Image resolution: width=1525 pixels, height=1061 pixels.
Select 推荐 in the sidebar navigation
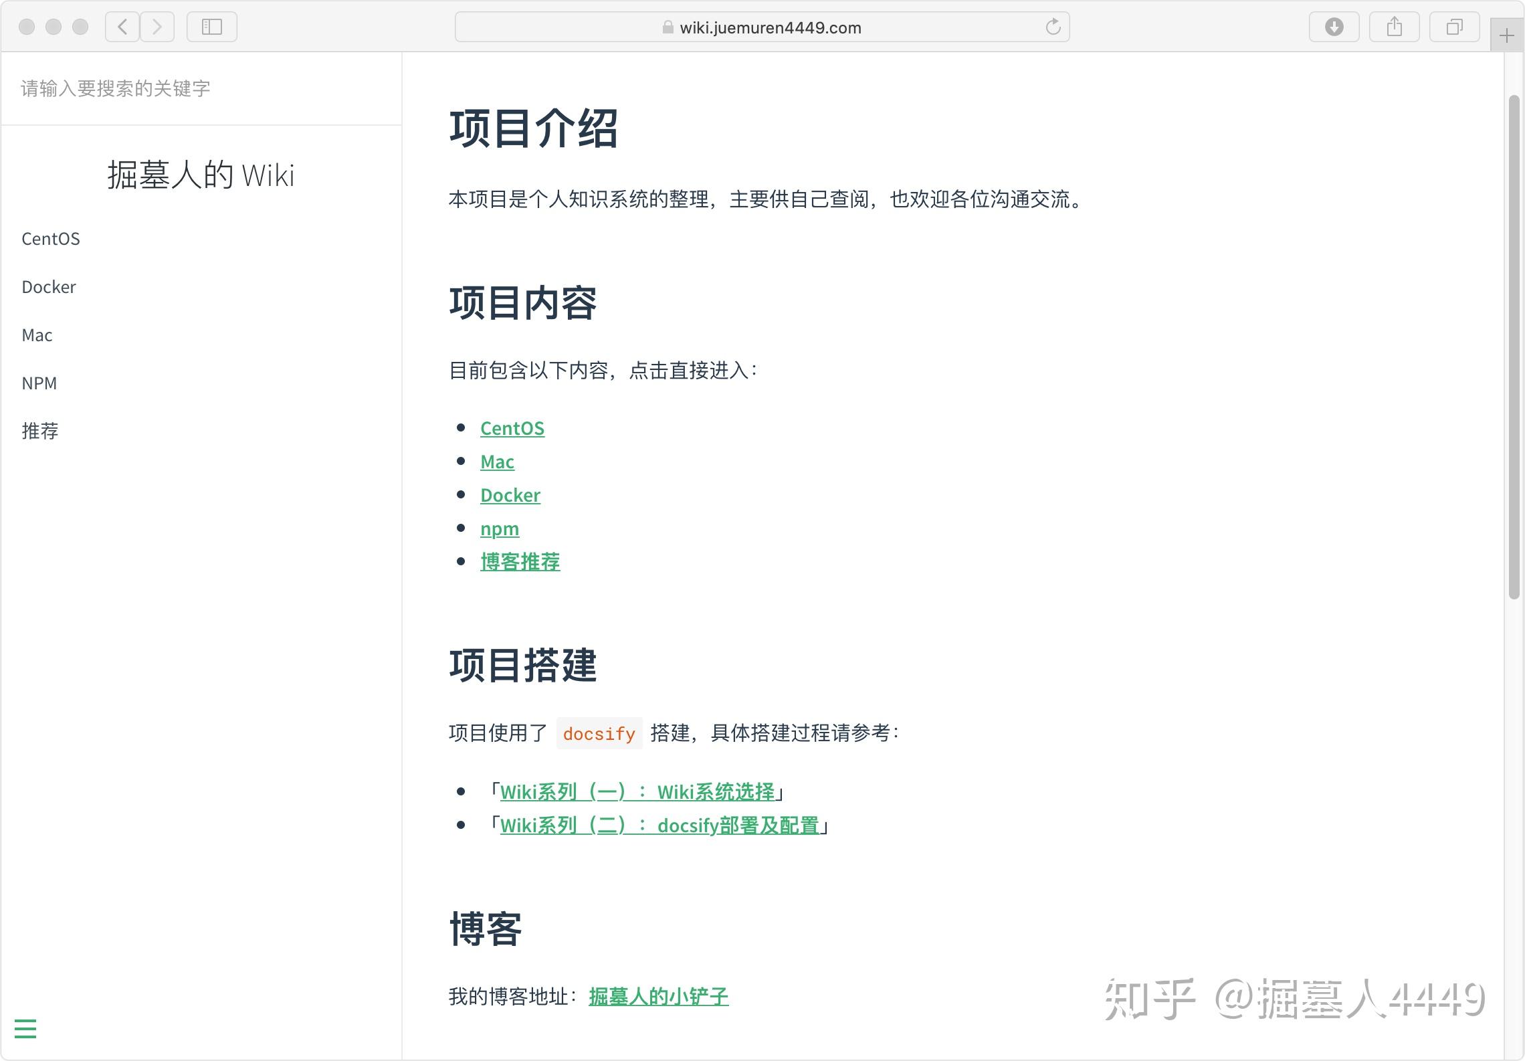pyautogui.click(x=39, y=431)
